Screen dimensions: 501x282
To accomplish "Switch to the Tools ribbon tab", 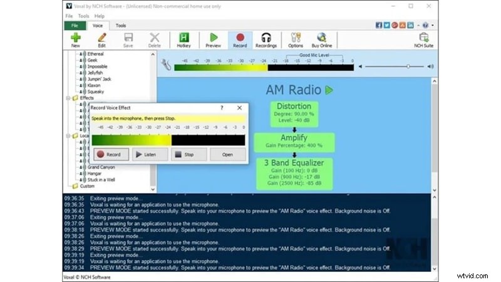I will (120, 26).
